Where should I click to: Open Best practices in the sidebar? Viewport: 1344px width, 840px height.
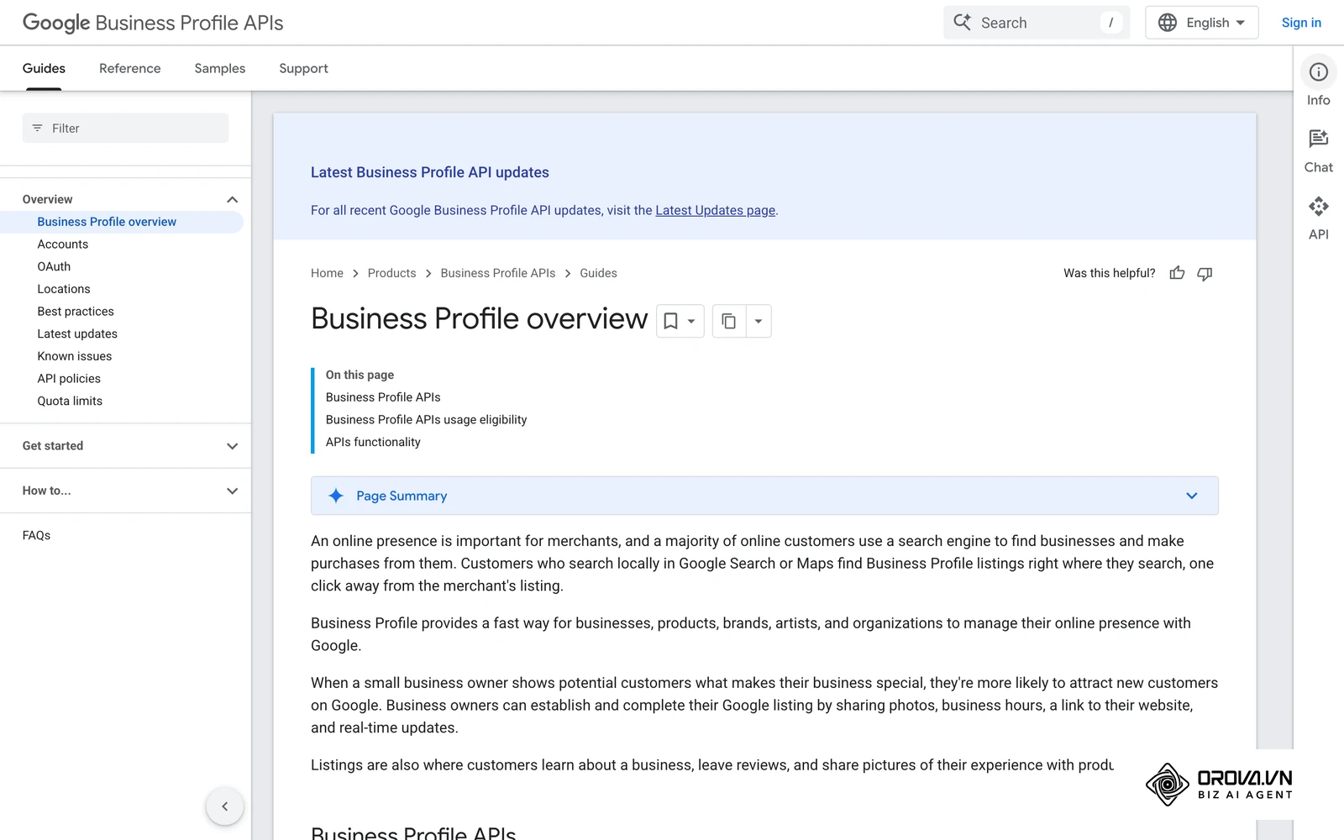coord(76,312)
